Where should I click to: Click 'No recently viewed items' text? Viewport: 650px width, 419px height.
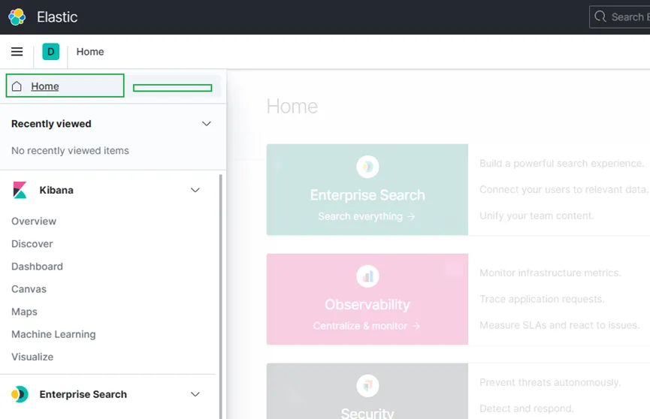[70, 150]
